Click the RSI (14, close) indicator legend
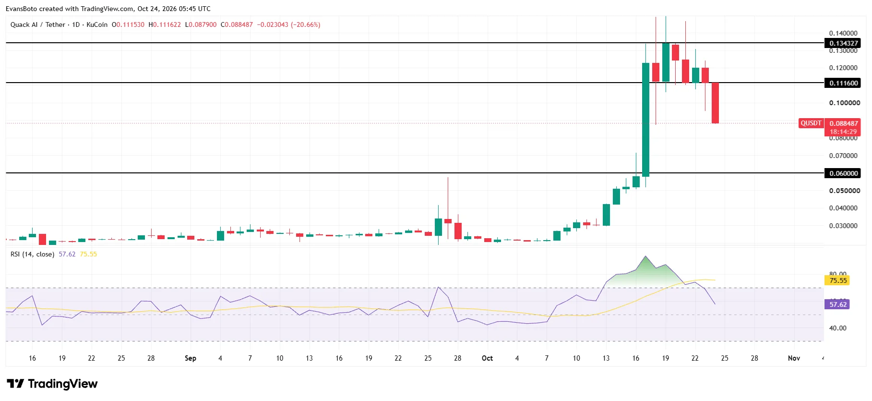This screenshot has width=872, height=401. point(32,254)
